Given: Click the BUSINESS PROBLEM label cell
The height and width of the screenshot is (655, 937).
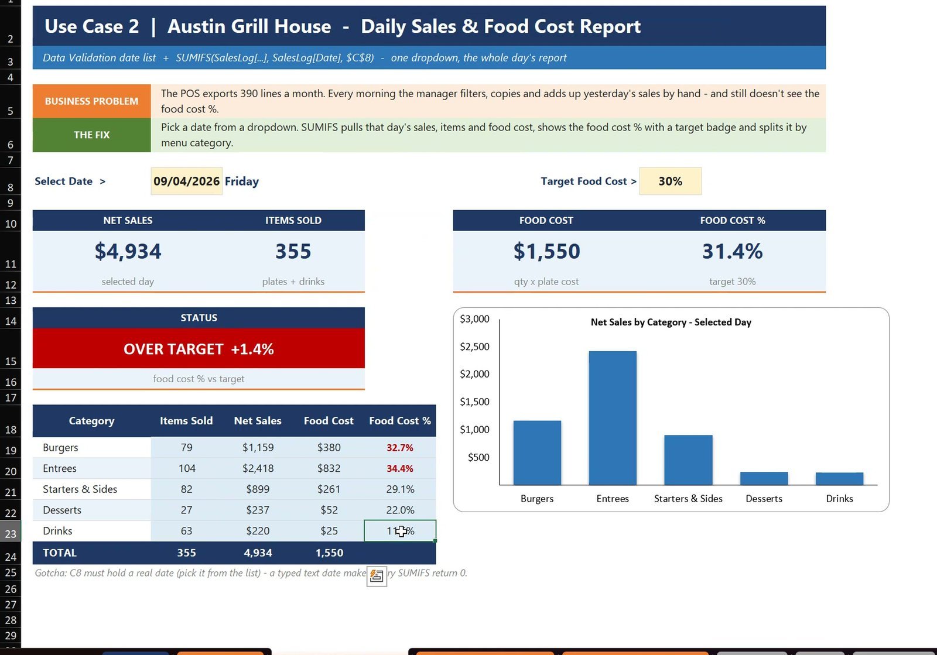Looking at the screenshot, I should point(91,101).
